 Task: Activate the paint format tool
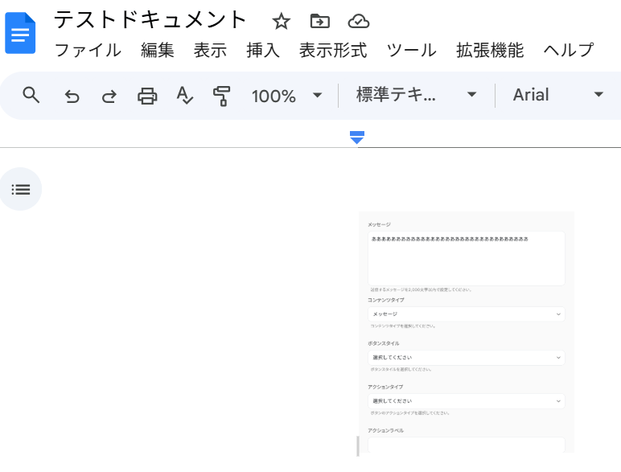[222, 96]
